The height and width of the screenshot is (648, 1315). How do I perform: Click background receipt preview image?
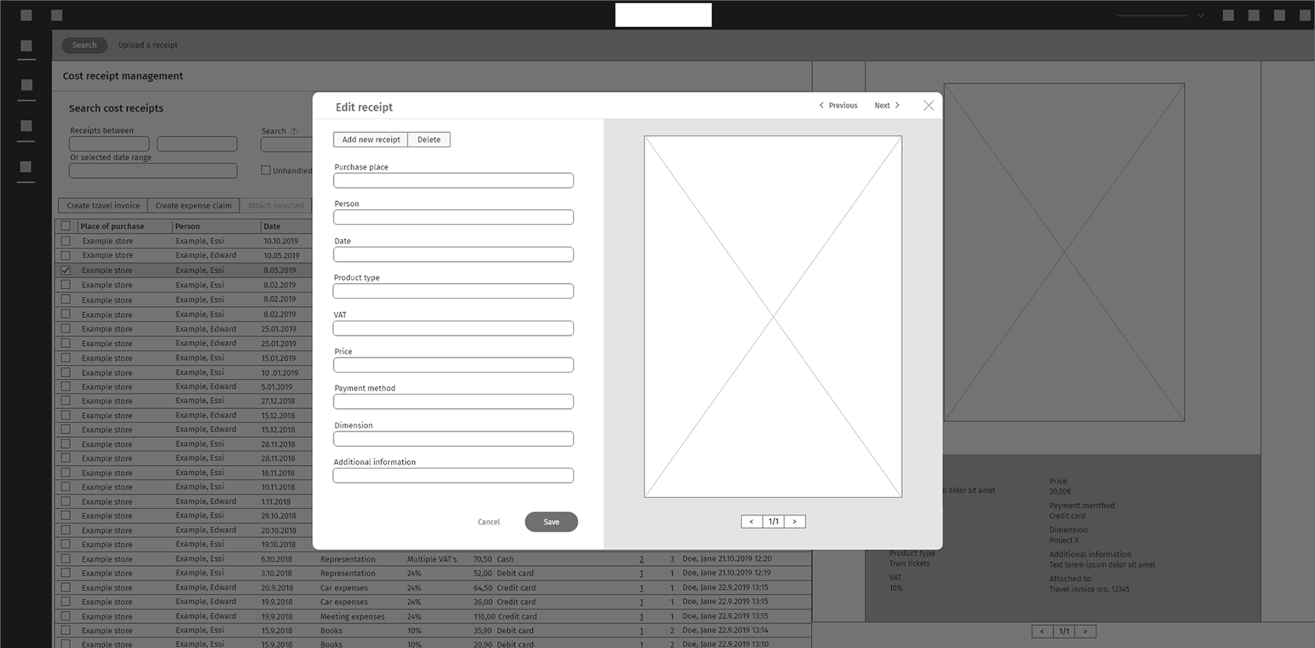pyautogui.click(x=1064, y=252)
